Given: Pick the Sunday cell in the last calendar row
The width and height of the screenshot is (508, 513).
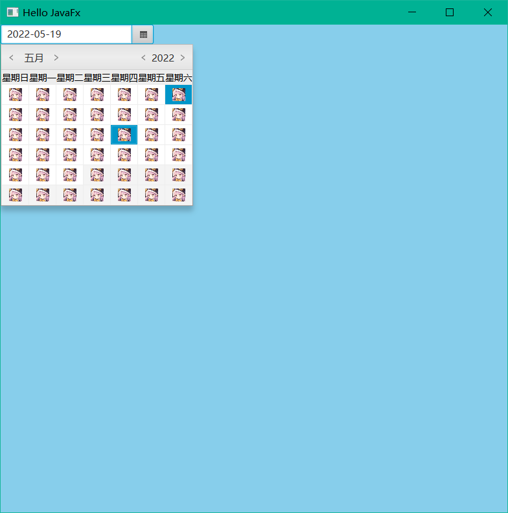Looking at the screenshot, I should tap(16, 196).
